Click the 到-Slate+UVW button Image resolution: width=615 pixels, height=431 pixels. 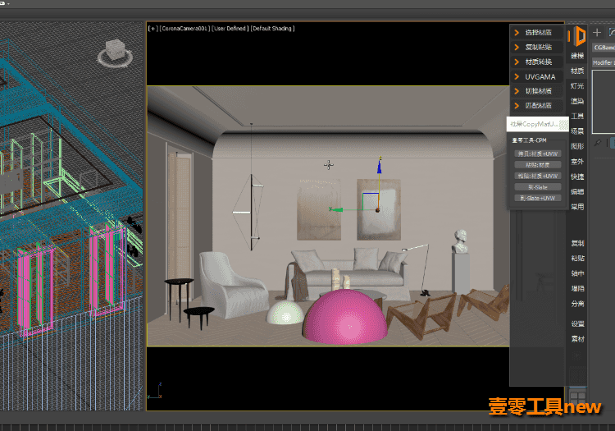click(x=538, y=198)
